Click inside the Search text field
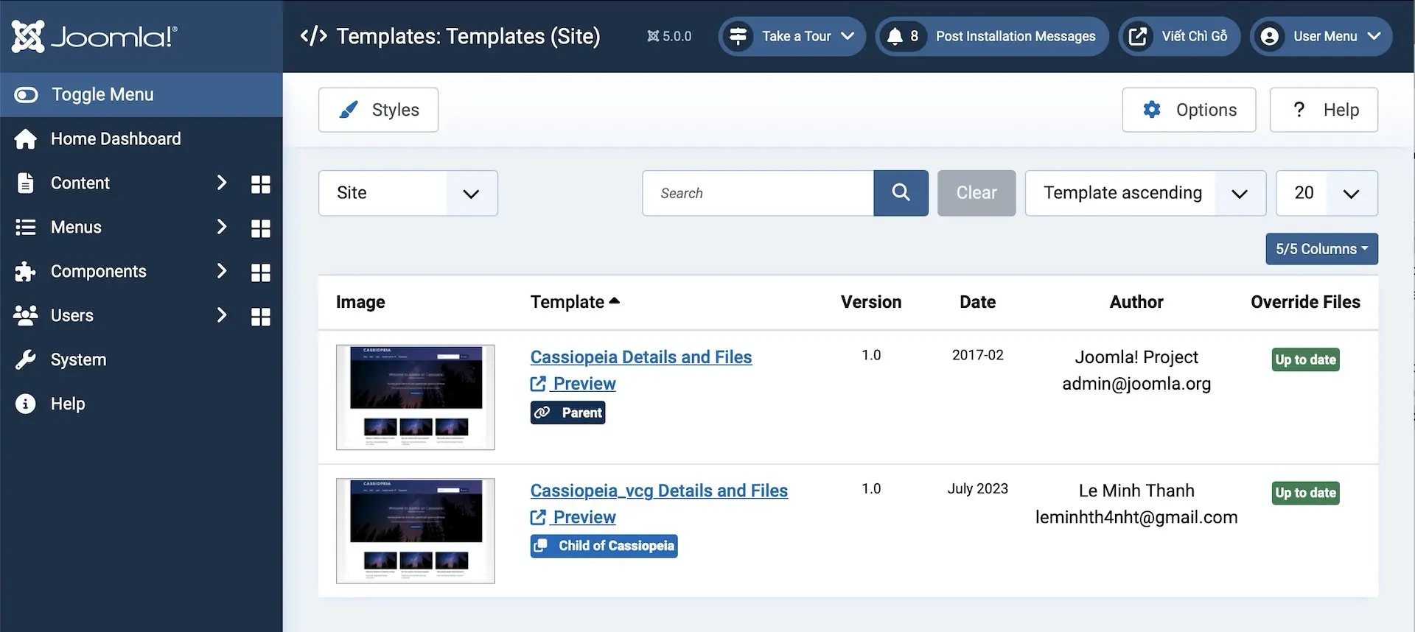Viewport: 1415px width, 632px height. 758,193
